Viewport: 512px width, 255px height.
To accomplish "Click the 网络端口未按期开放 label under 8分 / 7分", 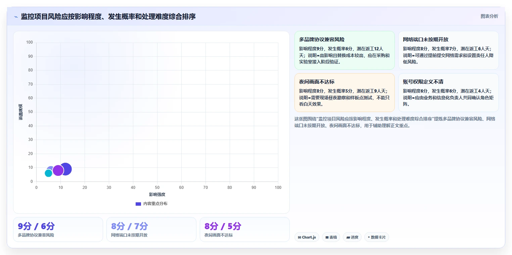I will pos(129,235).
